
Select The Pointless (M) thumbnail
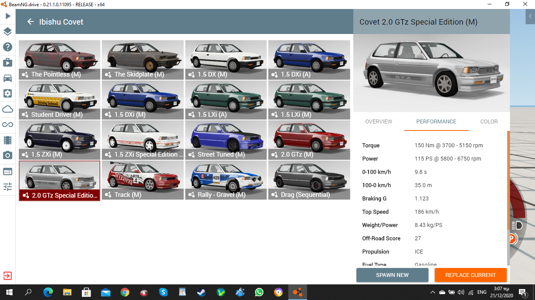pos(60,60)
